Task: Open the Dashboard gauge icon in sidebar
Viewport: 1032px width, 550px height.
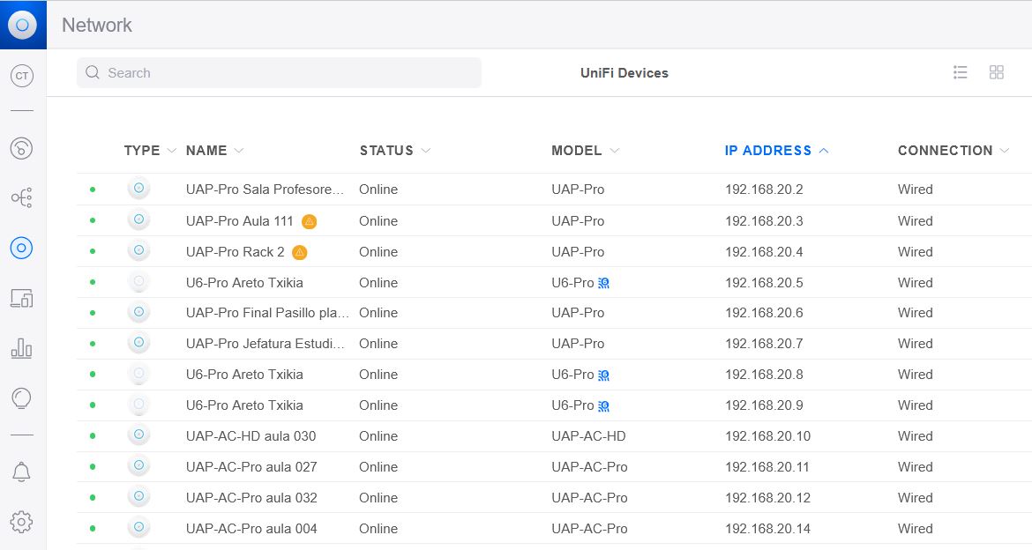Action: point(22,148)
